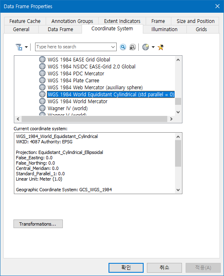Select WGS 1984 World Equidistant Cylindrical entry
This screenshot has width=224, height=276.
pos(111,94)
